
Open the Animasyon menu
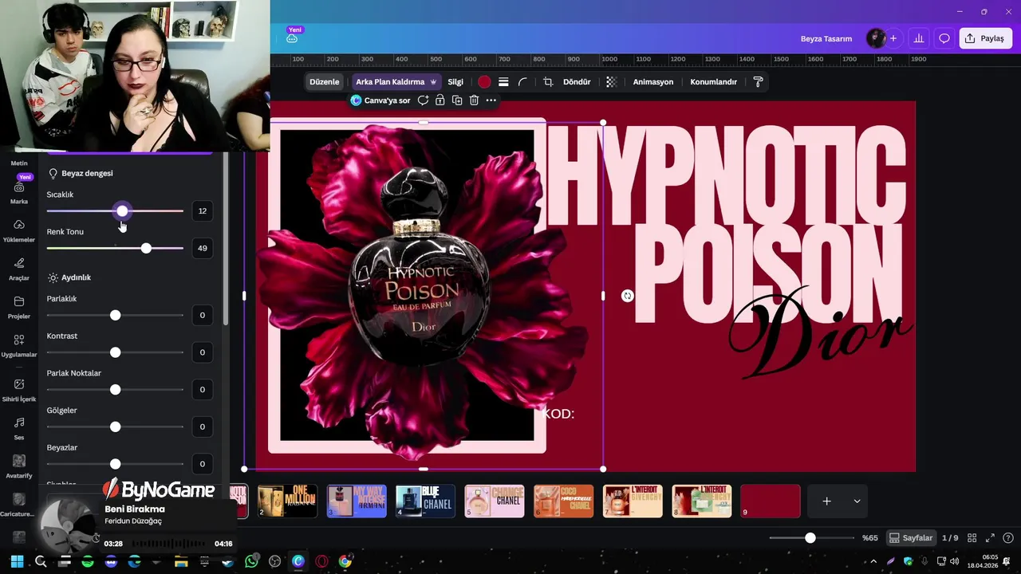click(x=653, y=82)
